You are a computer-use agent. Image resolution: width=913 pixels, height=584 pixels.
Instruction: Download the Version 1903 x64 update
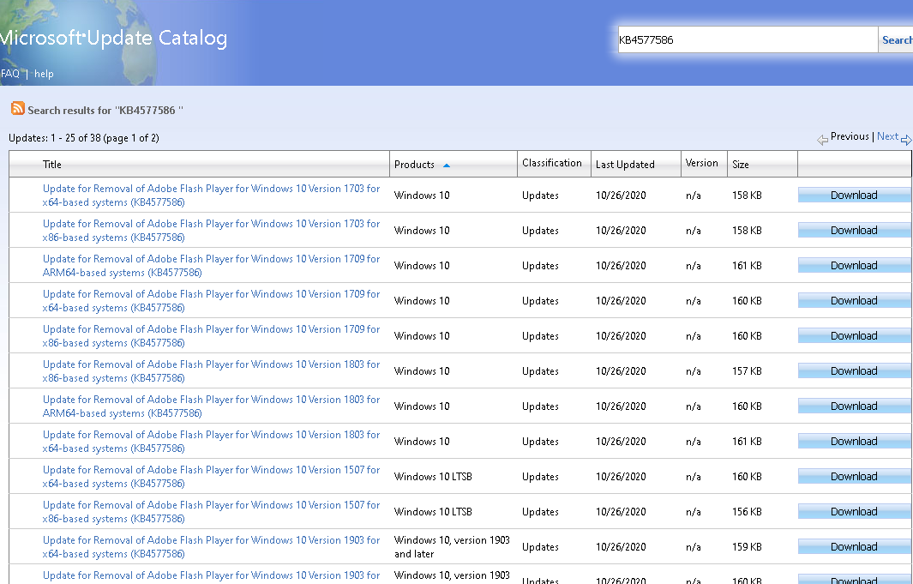(854, 547)
